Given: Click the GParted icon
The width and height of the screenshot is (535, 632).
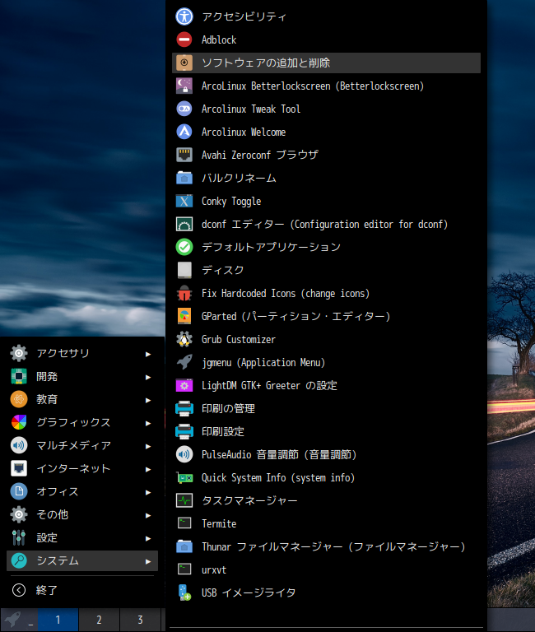Looking at the screenshot, I should (184, 316).
